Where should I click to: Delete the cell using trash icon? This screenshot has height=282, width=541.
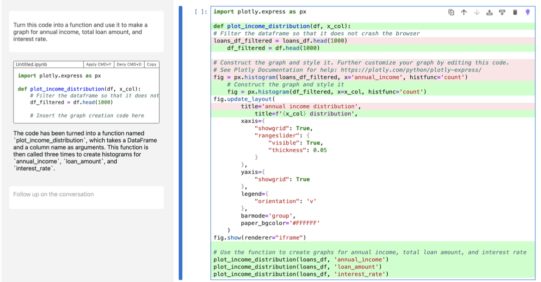coord(515,12)
